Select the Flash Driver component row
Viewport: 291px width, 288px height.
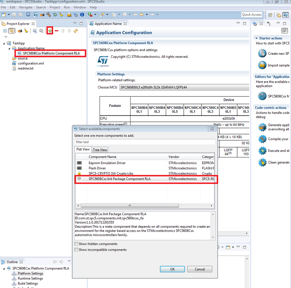145,168
